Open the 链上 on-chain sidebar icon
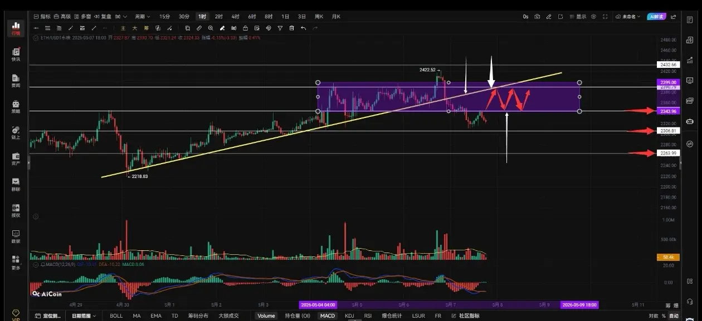Image resolution: width=702 pixels, height=321 pixels. 16,132
